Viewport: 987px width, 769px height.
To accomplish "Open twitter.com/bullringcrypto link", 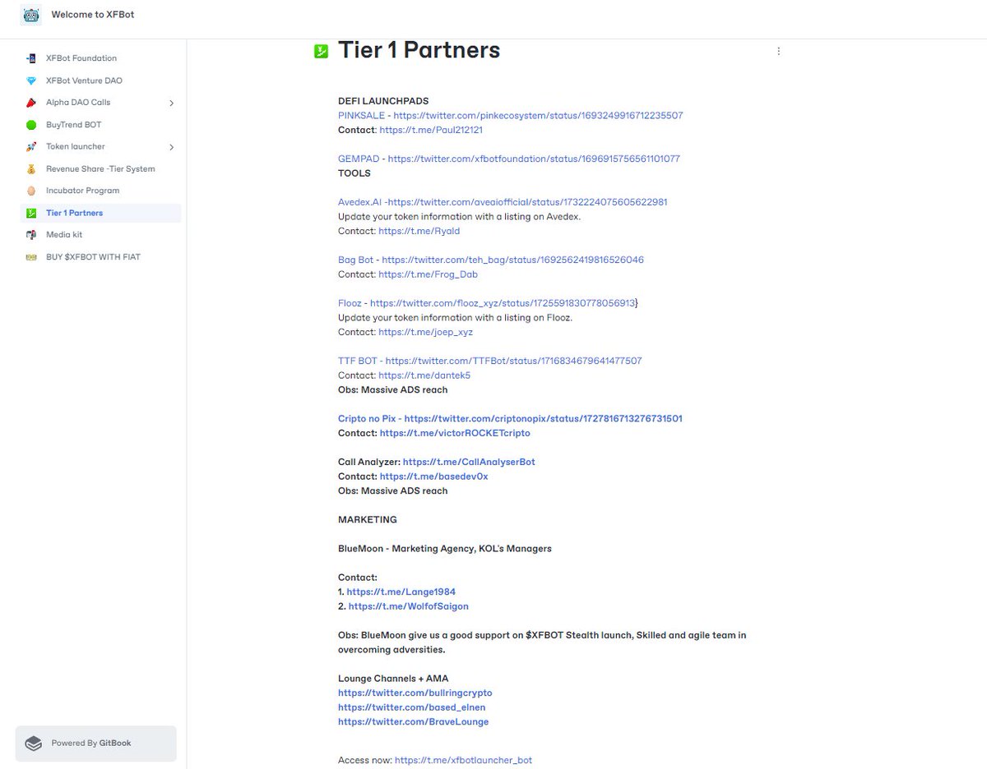I will pos(415,693).
